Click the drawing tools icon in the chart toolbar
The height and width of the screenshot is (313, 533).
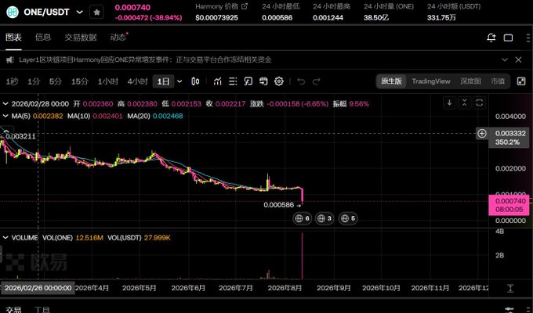click(248, 81)
